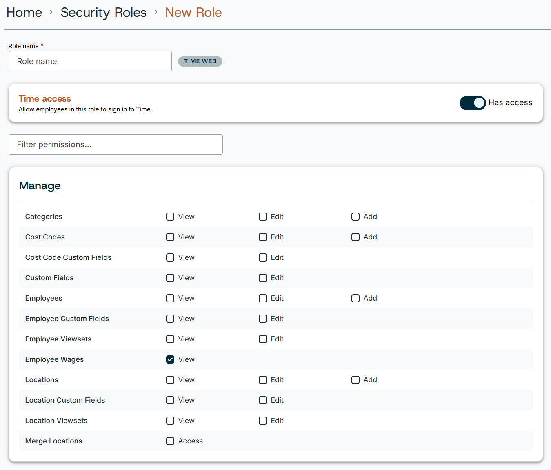Check View for Locations
Image resolution: width=551 pixels, height=470 pixels.
click(x=170, y=380)
